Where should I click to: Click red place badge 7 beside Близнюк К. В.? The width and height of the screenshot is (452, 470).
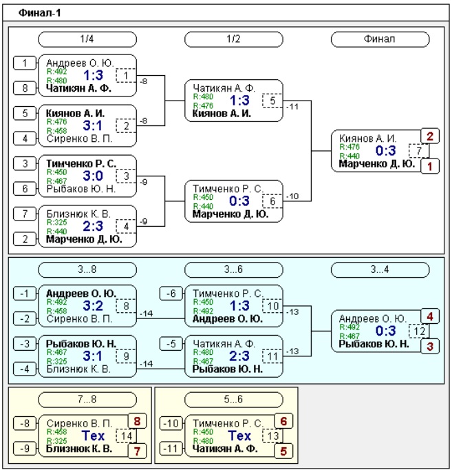pos(138,451)
